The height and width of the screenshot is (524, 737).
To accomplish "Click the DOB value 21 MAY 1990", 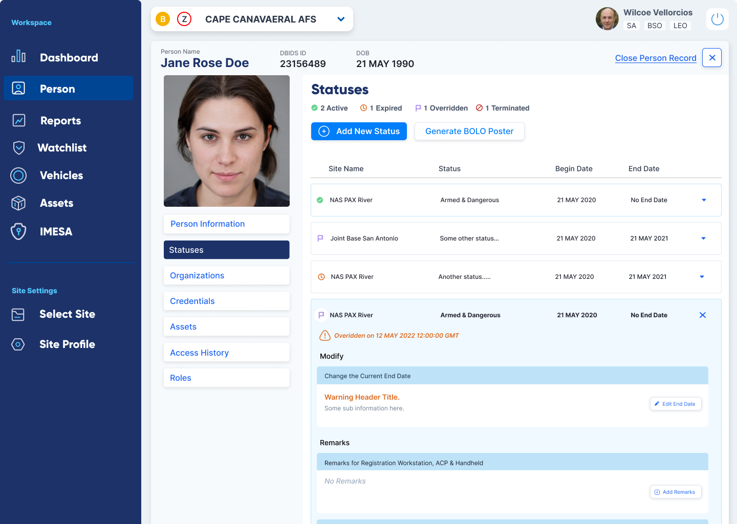I will 385,64.
